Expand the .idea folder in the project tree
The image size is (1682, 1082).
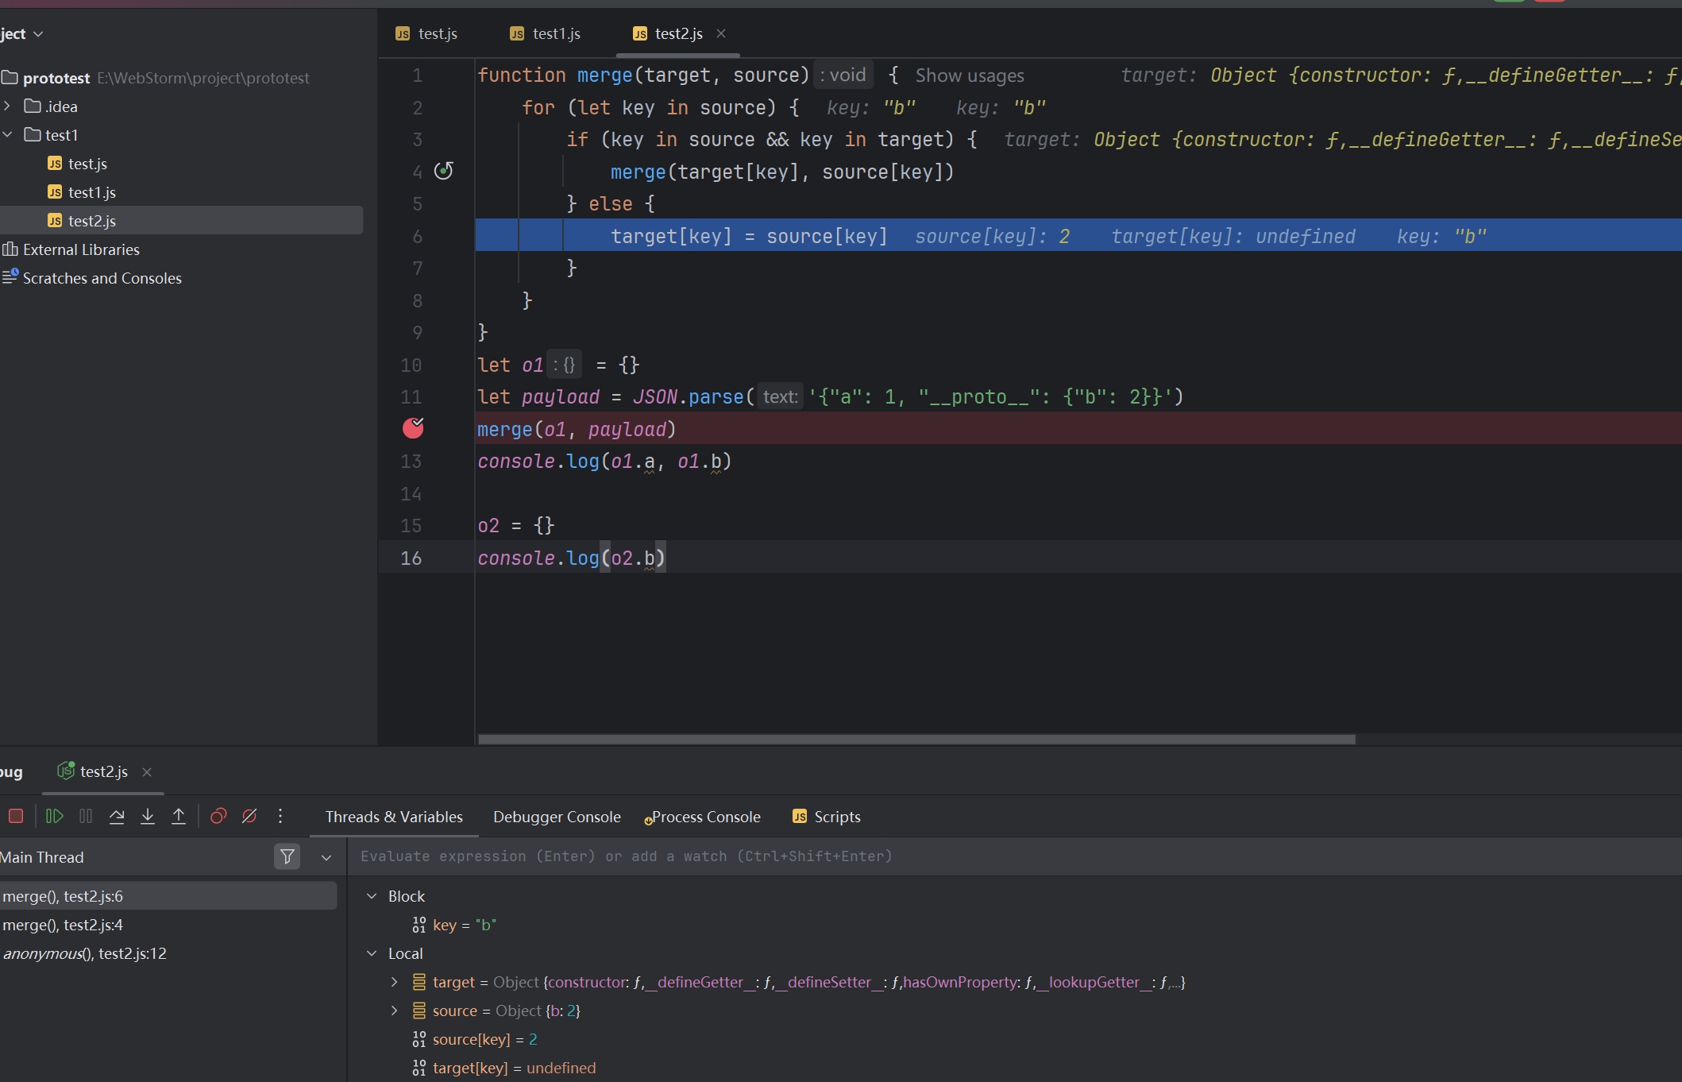7,106
